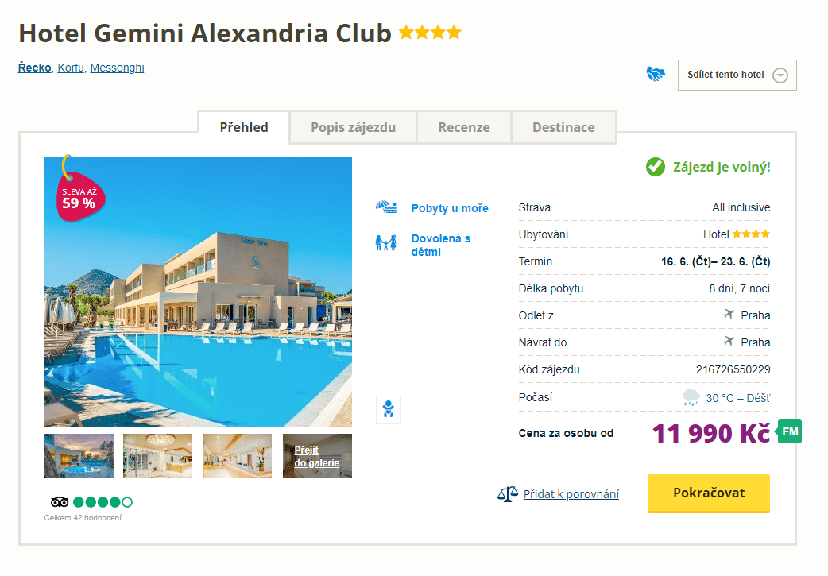Open the Řecko breadcrumb link
Screen dimensions: 828x576
coord(35,68)
